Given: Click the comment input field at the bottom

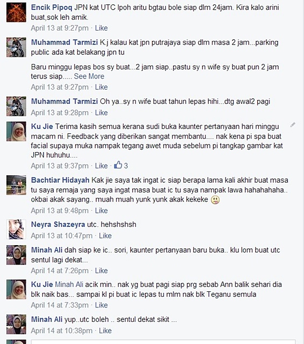Looking at the screenshot, I should pyautogui.click(x=163, y=342).
